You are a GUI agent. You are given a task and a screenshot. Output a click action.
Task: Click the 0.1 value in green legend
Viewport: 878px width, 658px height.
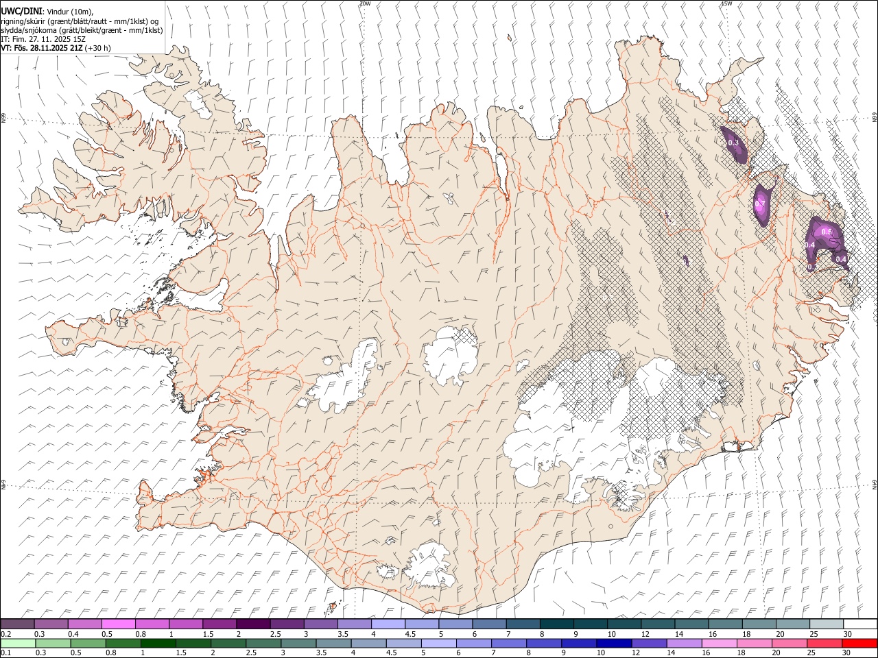point(5,653)
